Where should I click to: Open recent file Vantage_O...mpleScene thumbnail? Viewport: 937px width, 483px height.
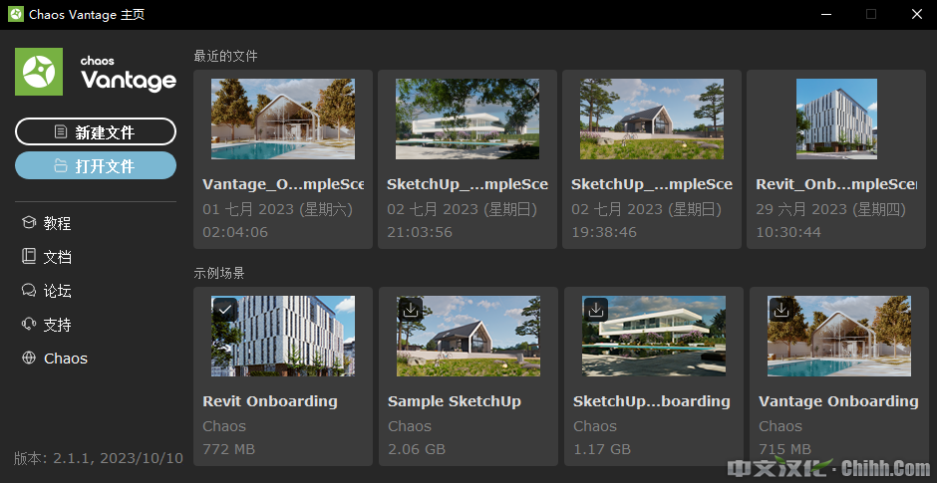coord(283,120)
